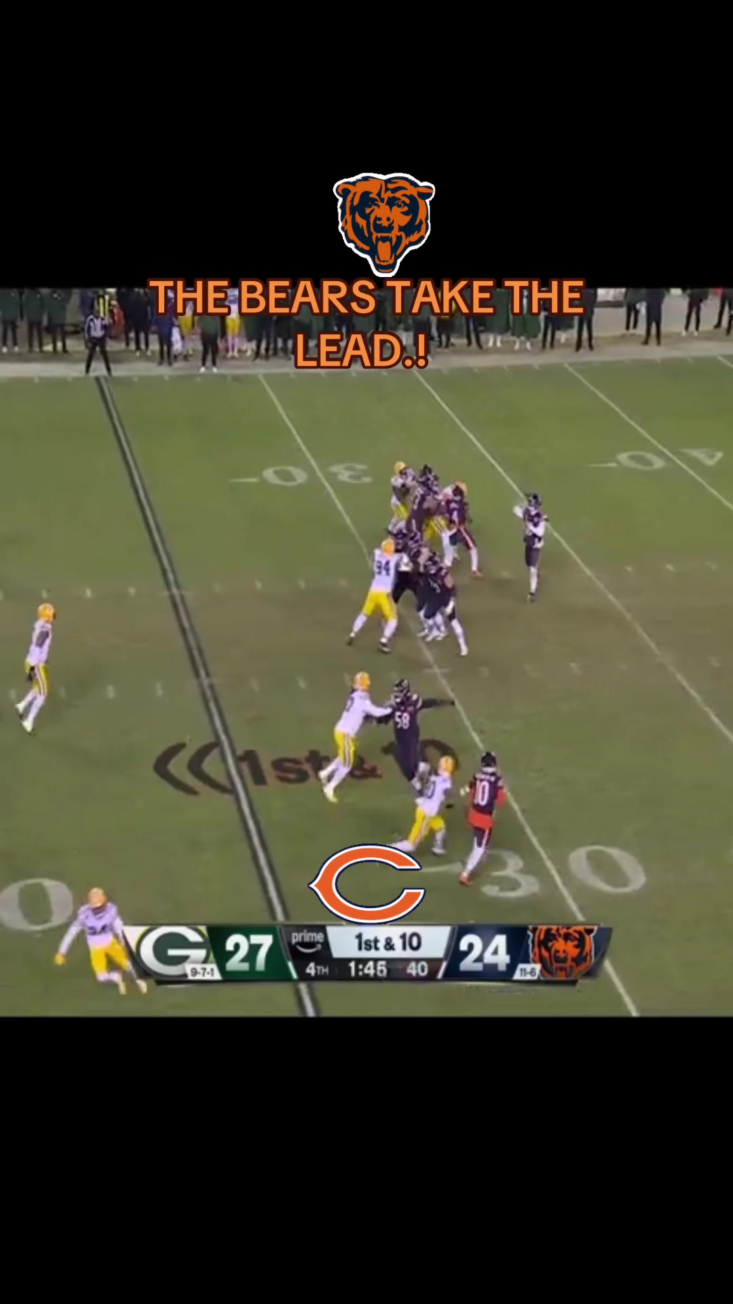733x1304 pixels.
Task: Click the prime logo in the scoreboard
Action: tap(307, 941)
